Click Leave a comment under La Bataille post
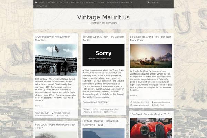Image resolution: width=207 pixels, height=138 pixels. (141, 105)
